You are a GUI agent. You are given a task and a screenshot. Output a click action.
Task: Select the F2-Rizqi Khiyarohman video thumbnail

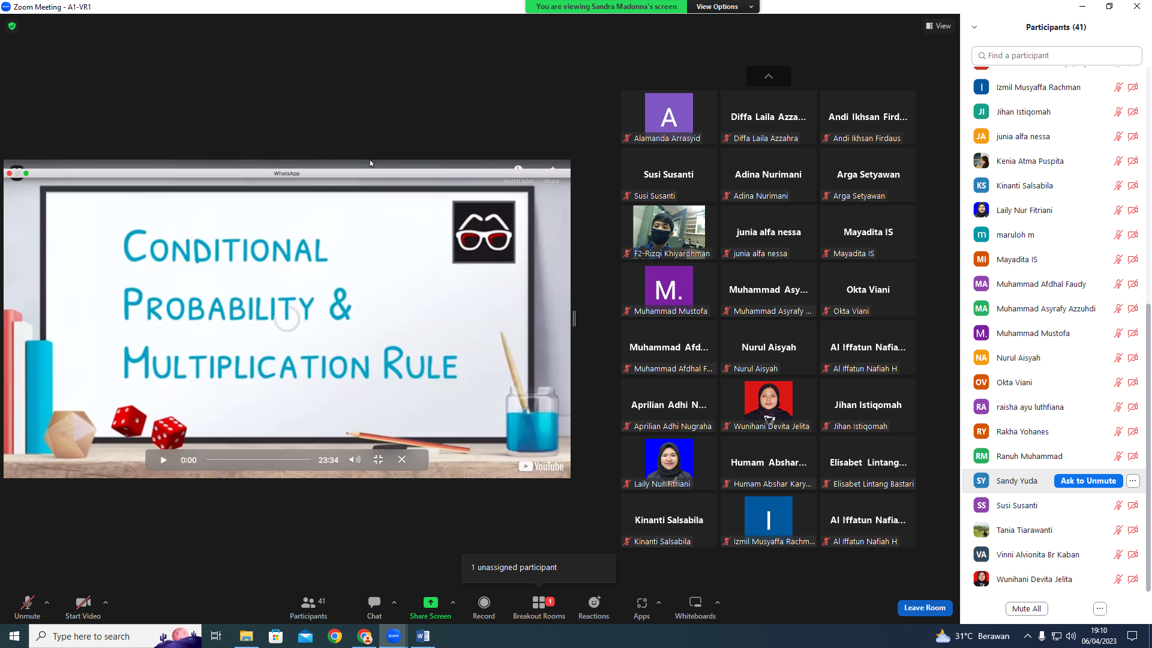[669, 233]
